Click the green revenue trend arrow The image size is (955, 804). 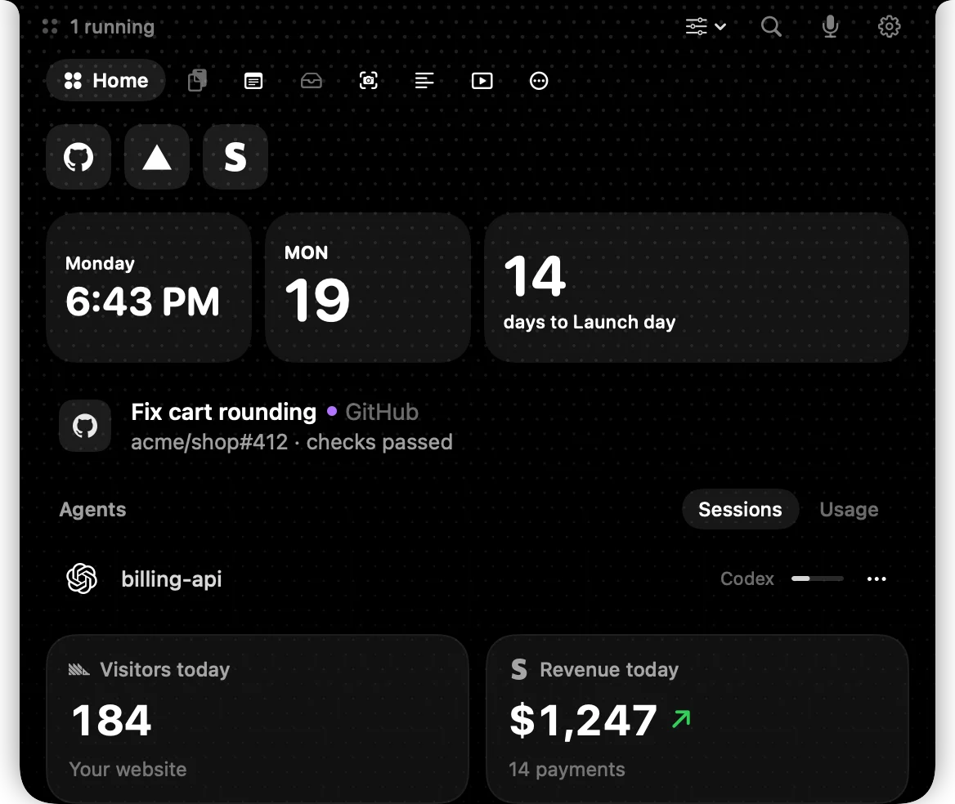[x=682, y=719]
